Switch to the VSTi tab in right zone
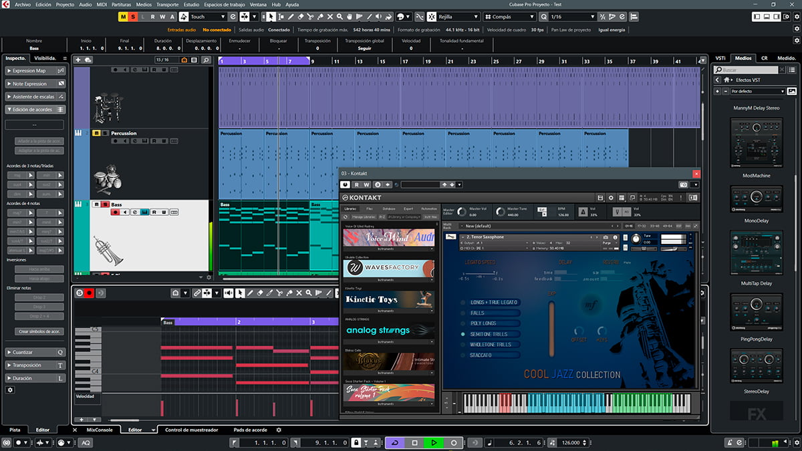 tap(720, 58)
